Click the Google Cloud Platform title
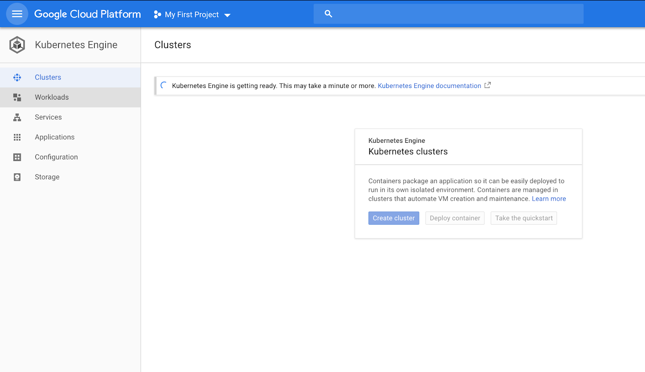 [87, 14]
